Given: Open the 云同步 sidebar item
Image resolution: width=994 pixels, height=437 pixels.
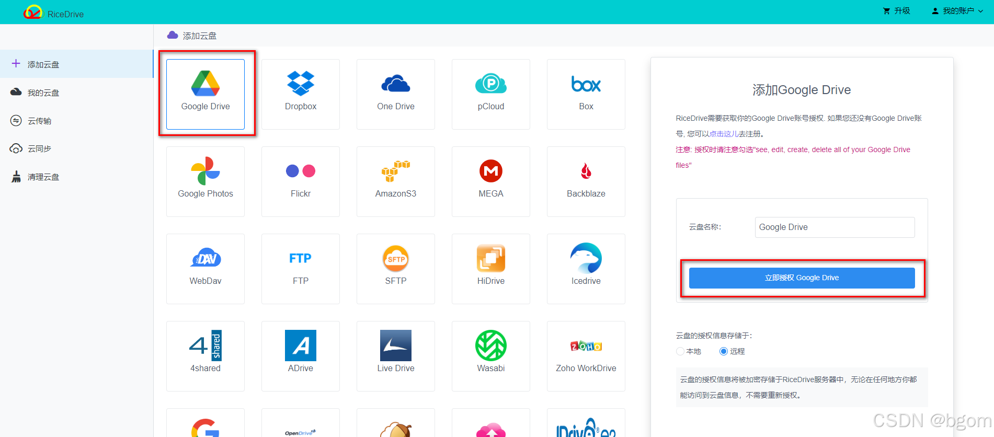Looking at the screenshot, I should pos(76,149).
